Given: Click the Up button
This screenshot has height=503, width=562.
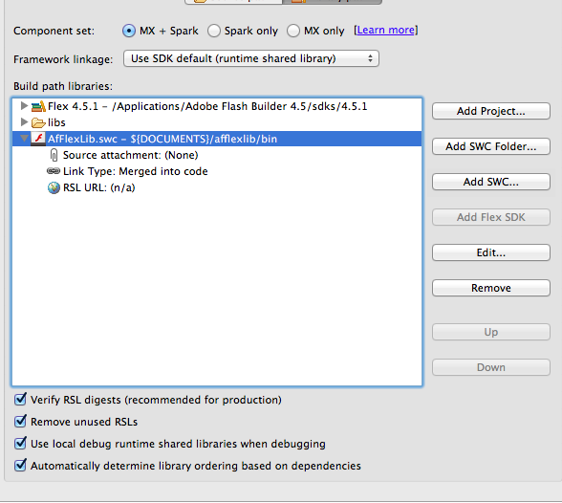Looking at the screenshot, I should coord(491,332).
